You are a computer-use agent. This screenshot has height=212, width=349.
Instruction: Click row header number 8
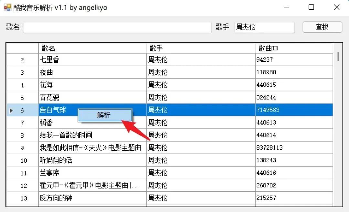(x=22, y=135)
